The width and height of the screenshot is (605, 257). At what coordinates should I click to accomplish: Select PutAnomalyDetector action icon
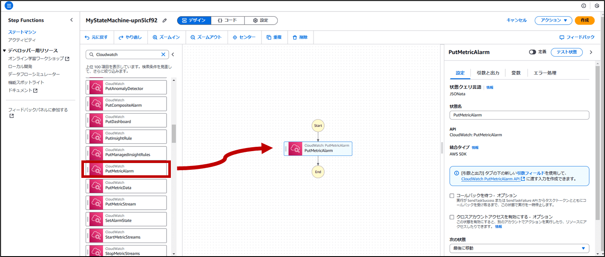pyautogui.click(x=96, y=86)
